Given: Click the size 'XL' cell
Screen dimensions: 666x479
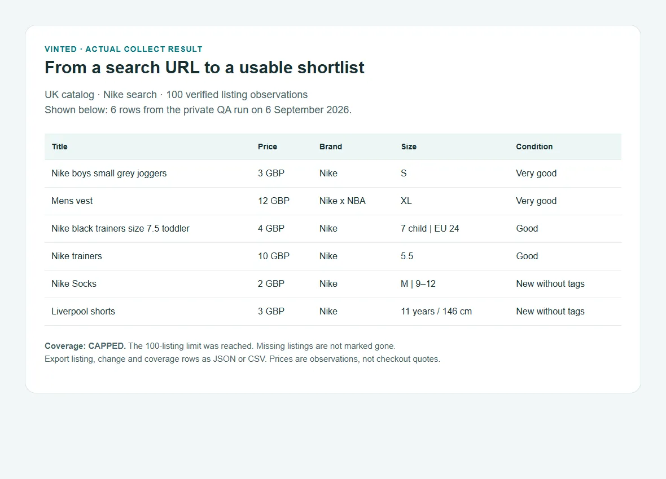Looking at the screenshot, I should pos(406,201).
